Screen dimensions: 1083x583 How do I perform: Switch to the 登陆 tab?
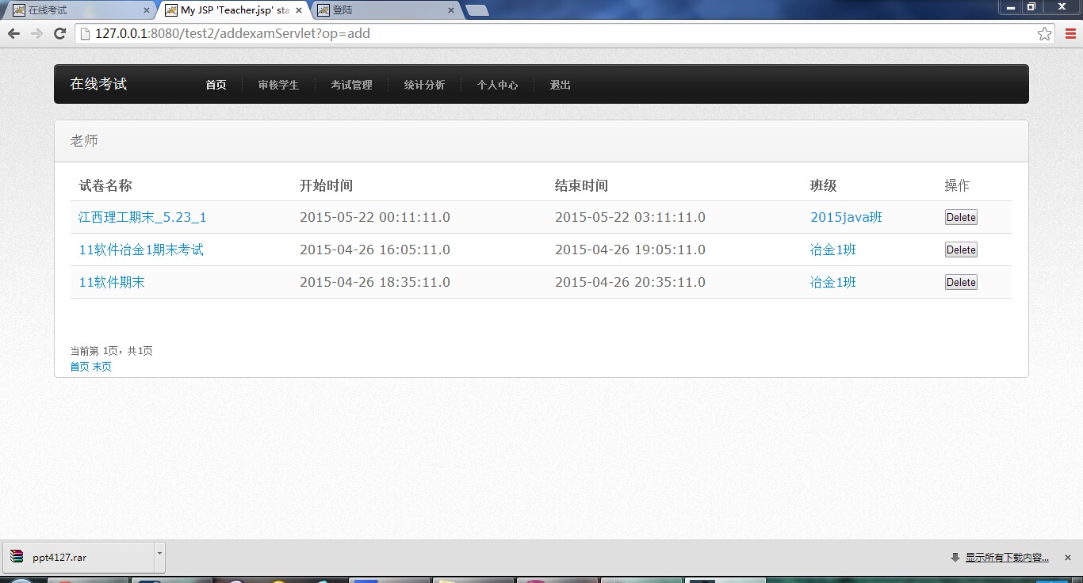(385, 10)
